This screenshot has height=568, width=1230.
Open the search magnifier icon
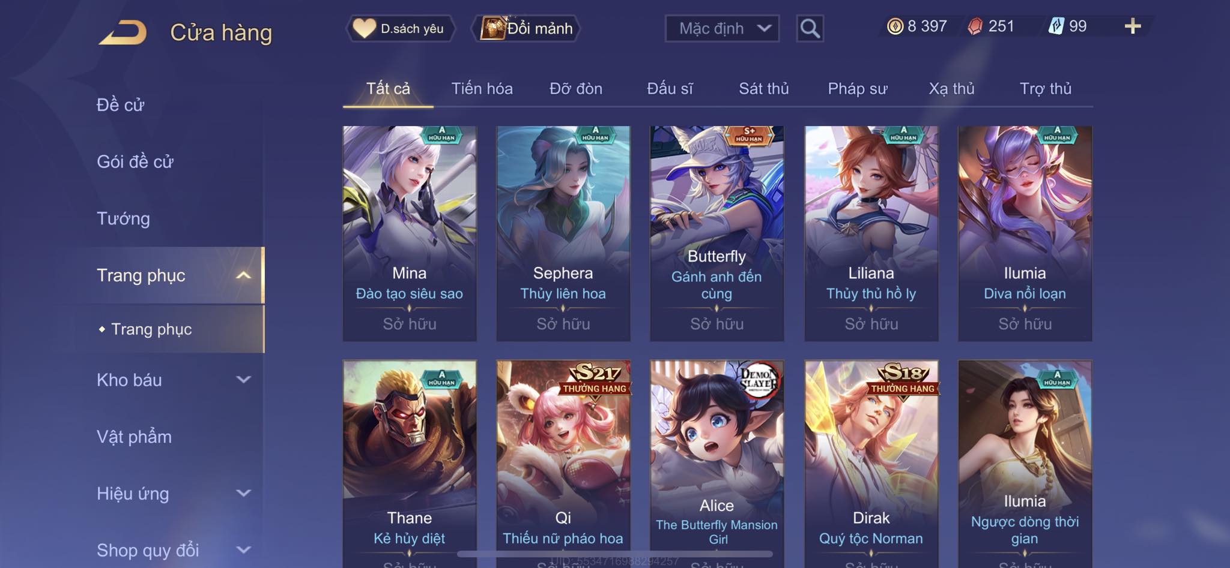click(x=810, y=28)
